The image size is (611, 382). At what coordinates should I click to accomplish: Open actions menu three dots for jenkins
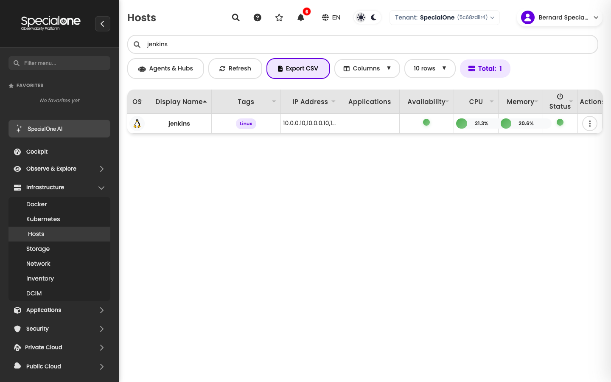[590, 124]
